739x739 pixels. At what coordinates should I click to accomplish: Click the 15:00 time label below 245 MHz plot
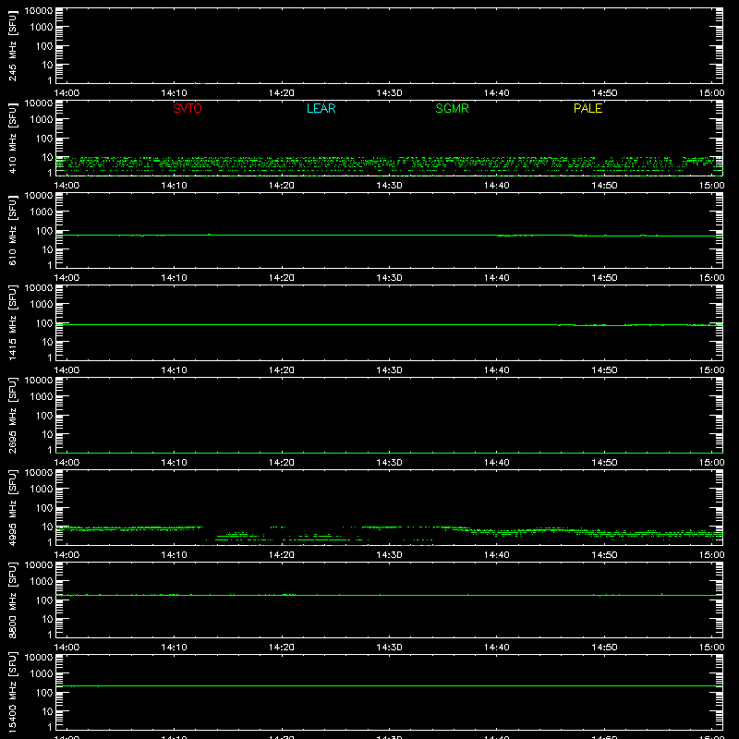(x=711, y=93)
